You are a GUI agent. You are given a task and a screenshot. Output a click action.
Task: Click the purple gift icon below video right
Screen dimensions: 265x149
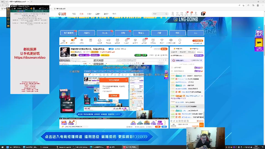pyautogui.click(x=160, y=123)
